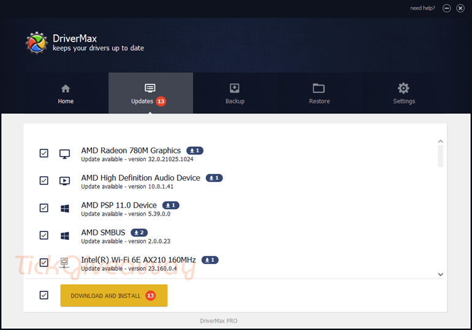The width and height of the screenshot is (472, 330).
Task: Uncheck AMD High Definition Audio Device checkbox
Action: 44,181
